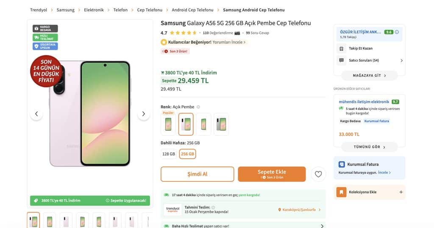Select the 128 GB storage option
This screenshot has height=228, width=434.
pos(169,154)
